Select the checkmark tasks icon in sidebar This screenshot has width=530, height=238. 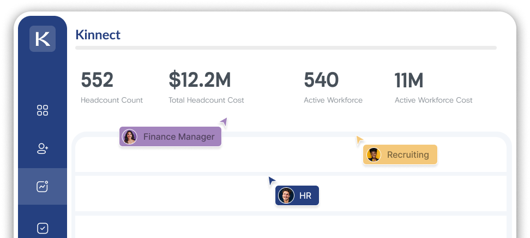(43, 228)
